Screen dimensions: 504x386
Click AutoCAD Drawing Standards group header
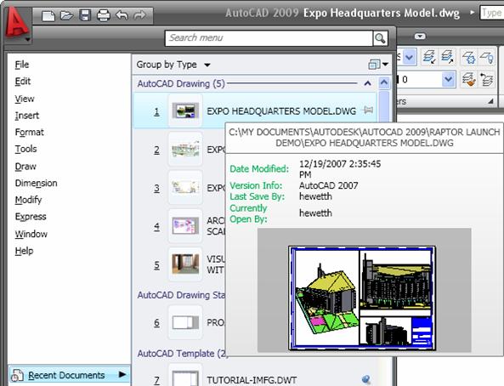[181, 295]
